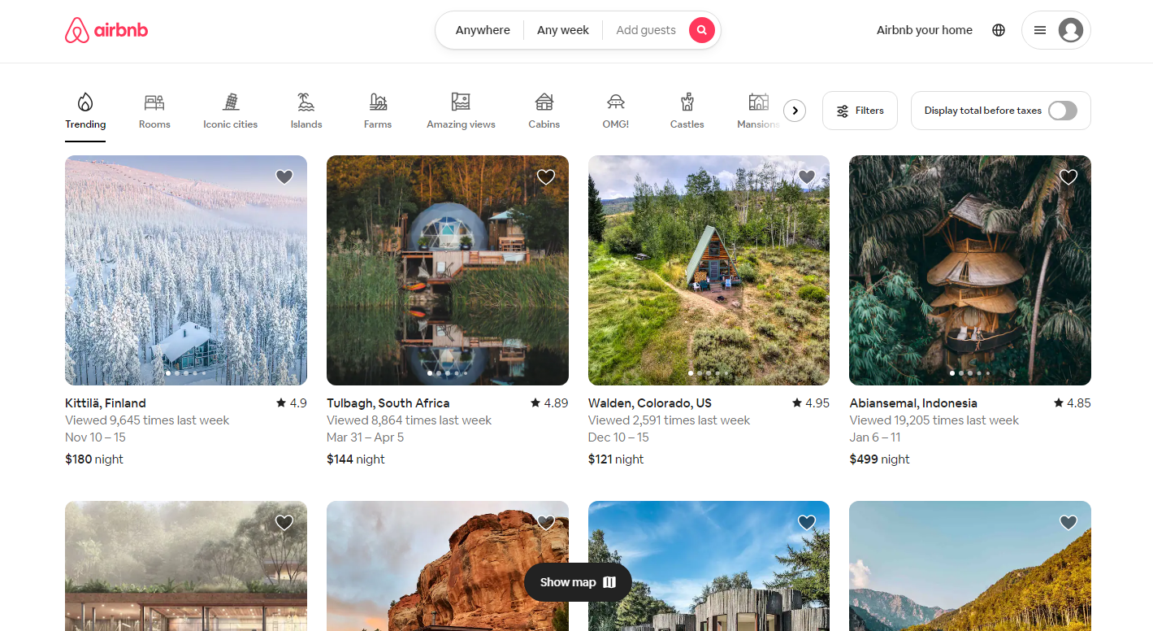Click the user profile avatar

pos(1071,30)
